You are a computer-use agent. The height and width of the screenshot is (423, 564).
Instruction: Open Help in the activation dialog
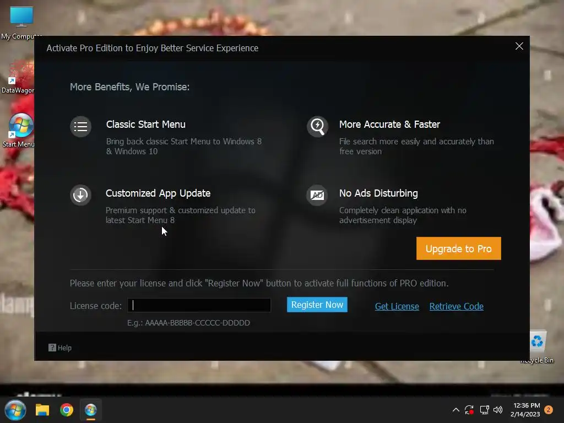60,348
